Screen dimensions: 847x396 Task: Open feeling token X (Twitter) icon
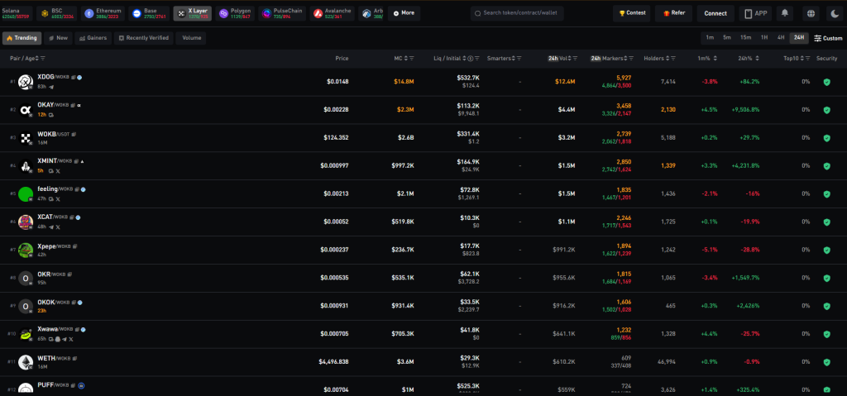point(58,199)
